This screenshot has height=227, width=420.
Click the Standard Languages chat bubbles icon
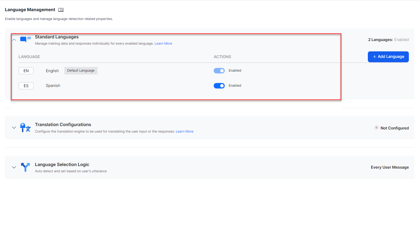coord(25,39)
